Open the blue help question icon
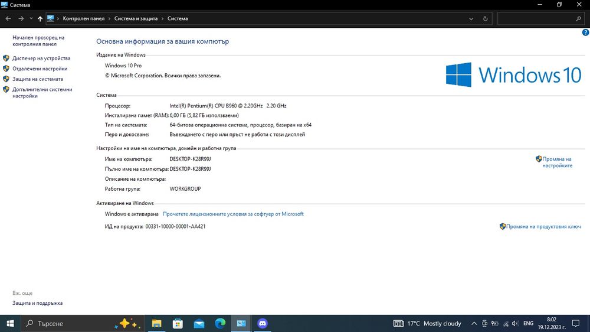590x332 pixels. click(585, 32)
